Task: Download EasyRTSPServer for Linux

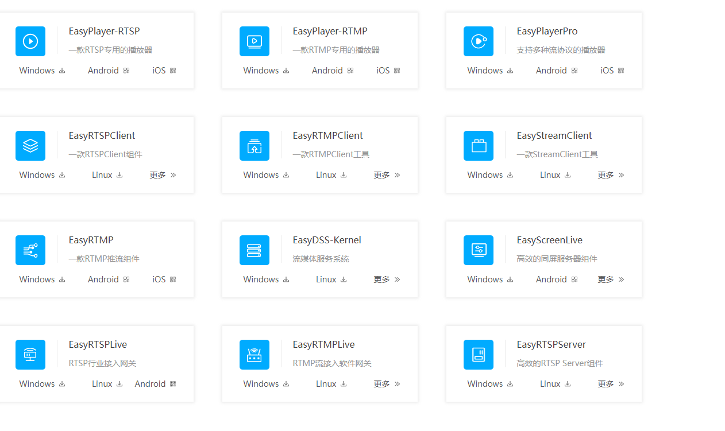Action: [x=556, y=384]
